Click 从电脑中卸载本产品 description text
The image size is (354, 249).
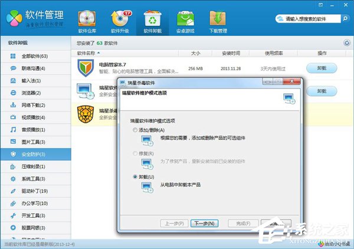pyautogui.click(x=181, y=185)
